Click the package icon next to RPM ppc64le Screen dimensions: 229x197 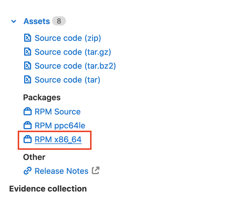pos(27,125)
